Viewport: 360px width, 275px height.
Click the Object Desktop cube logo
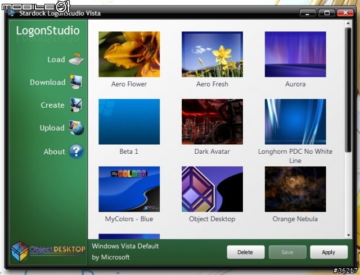click(x=20, y=251)
